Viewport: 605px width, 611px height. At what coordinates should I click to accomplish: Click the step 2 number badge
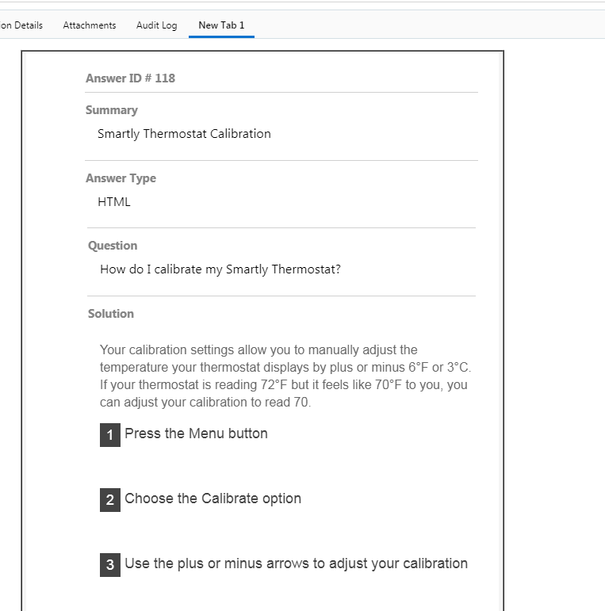tap(109, 500)
